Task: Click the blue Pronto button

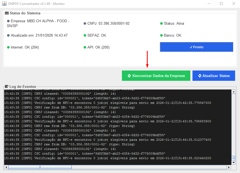Action: (196, 47)
